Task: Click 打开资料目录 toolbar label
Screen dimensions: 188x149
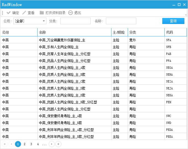Action: pos(55,13)
